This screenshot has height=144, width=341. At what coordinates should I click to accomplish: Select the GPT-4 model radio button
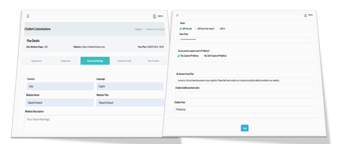(218, 29)
